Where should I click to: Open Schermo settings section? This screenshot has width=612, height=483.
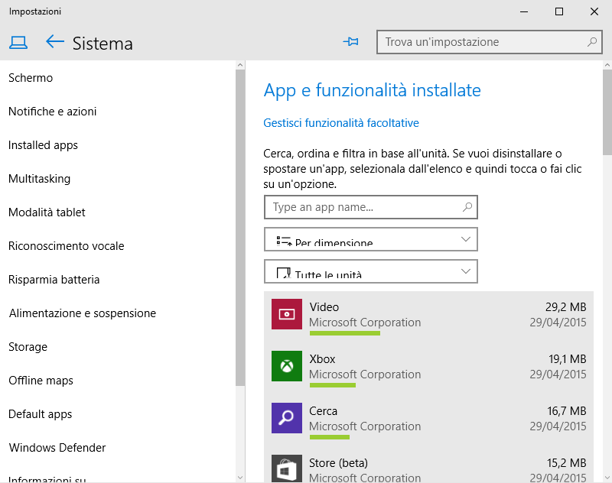(x=31, y=78)
